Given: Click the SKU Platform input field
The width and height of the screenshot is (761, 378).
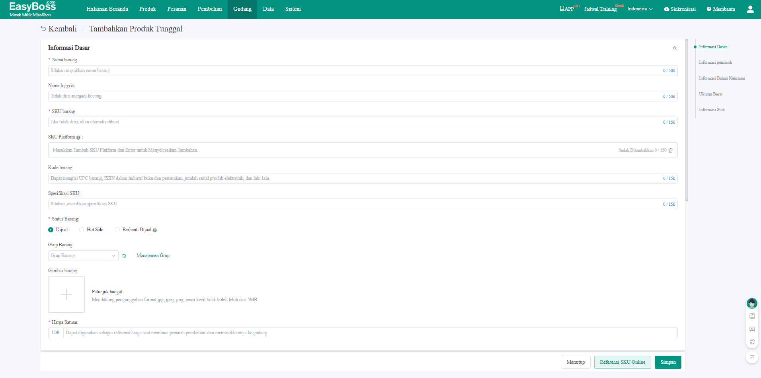Looking at the screenshot, I should click(x=363, y=150).
